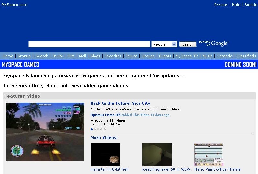Viewport: 258px width, 174px height.
Task: Click Hamster in 8-bit hell link
Action: (x=109, y=169)
